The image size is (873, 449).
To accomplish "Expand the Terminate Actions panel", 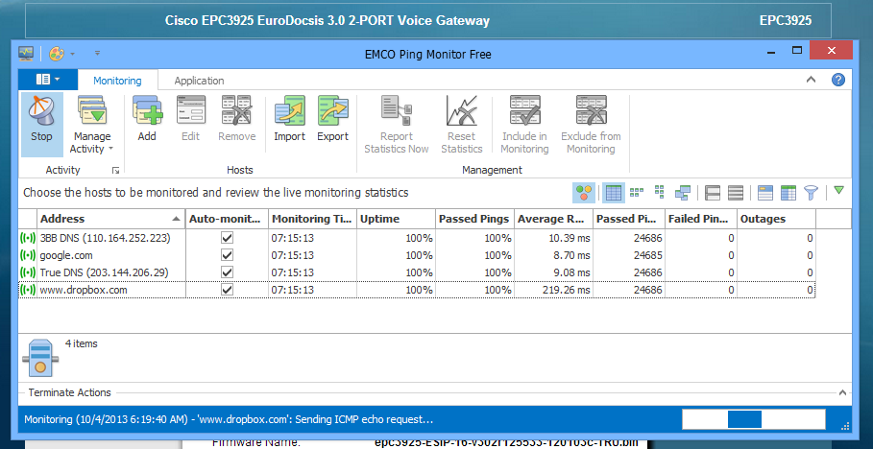I will click(x=842, y=392).
